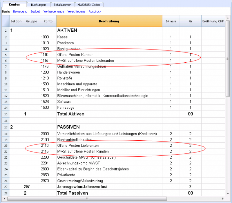Select the 'PASSIVEN' section cell

click(109, 127)
